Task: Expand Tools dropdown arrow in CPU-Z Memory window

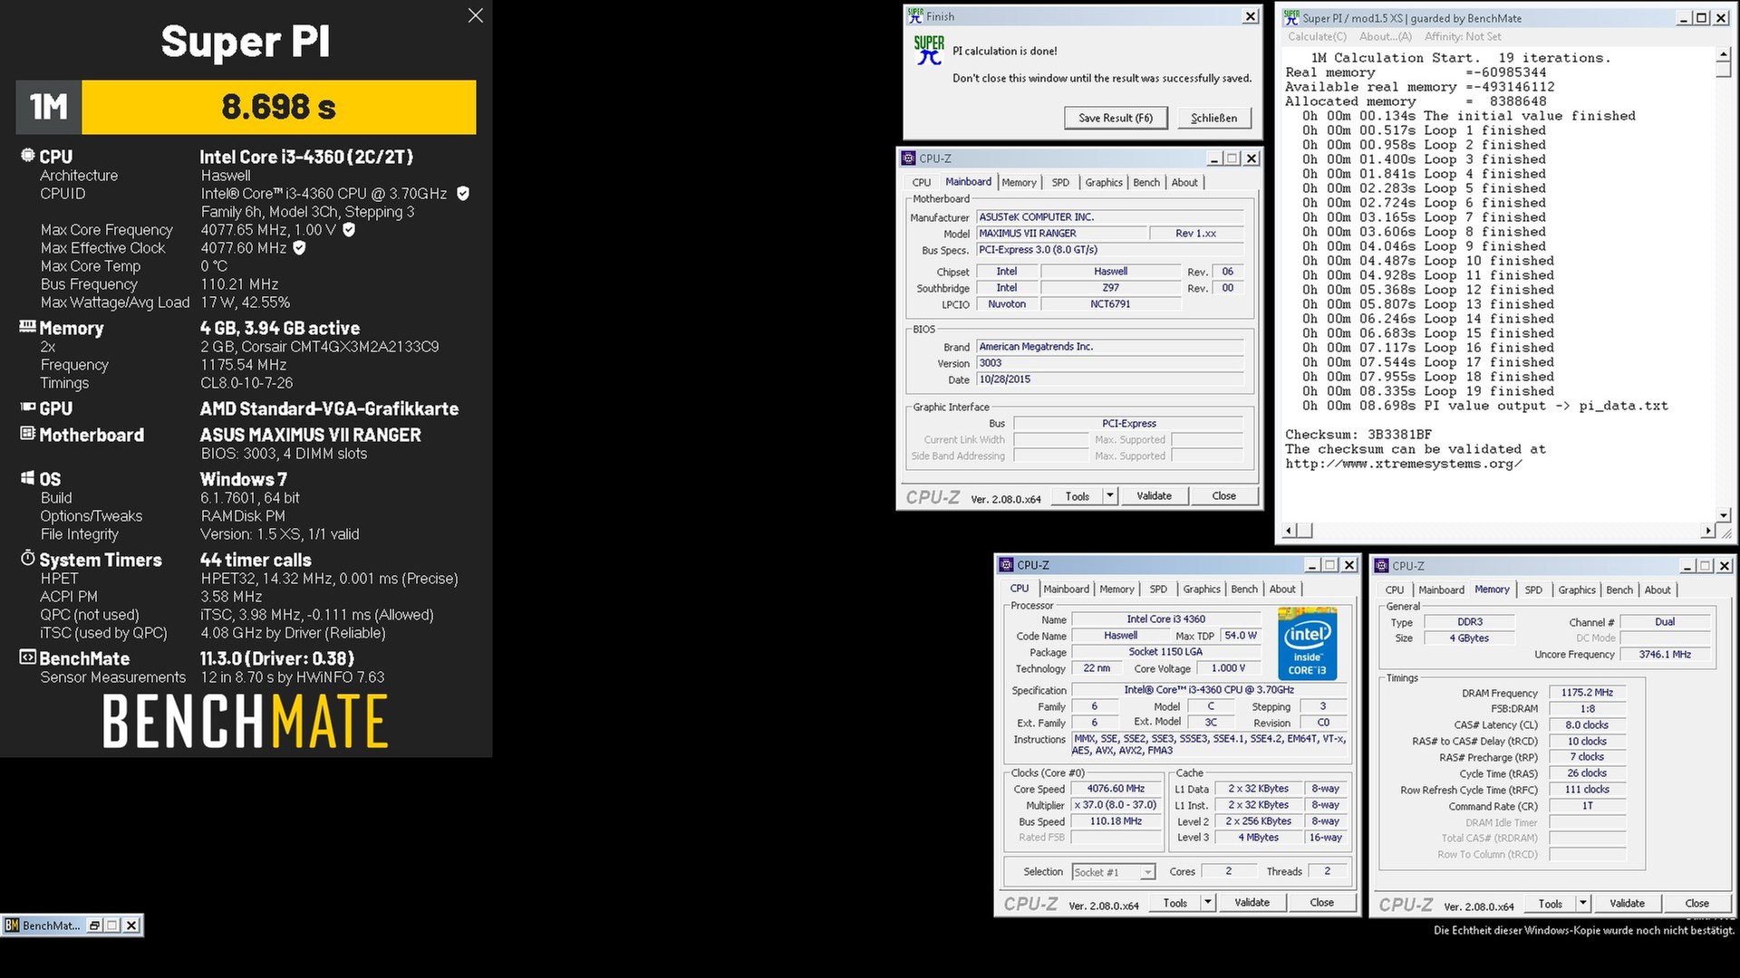Action: [x=1582, y=904]
